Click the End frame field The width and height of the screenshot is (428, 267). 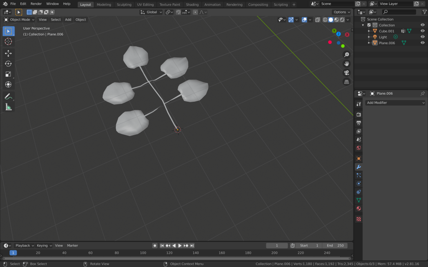click(x=336, y=246)
